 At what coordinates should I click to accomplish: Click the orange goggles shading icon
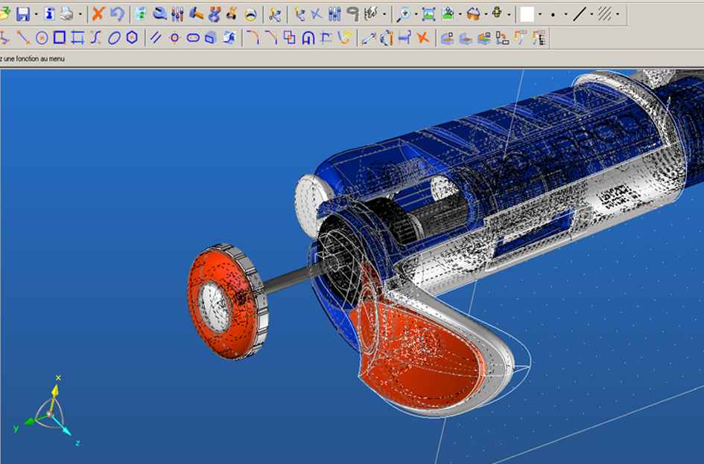click(x=473, y=14)
